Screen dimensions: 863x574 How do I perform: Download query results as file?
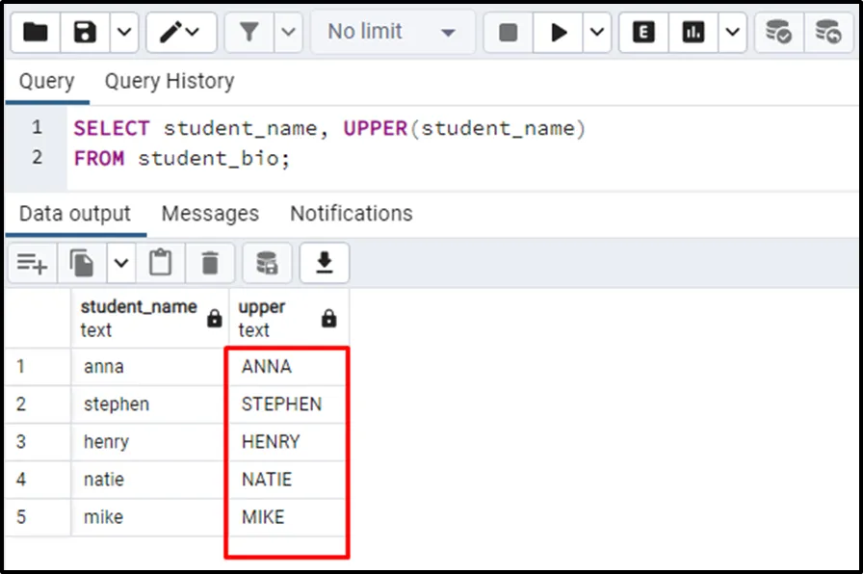pyautogui.click(x=325, y=262)
